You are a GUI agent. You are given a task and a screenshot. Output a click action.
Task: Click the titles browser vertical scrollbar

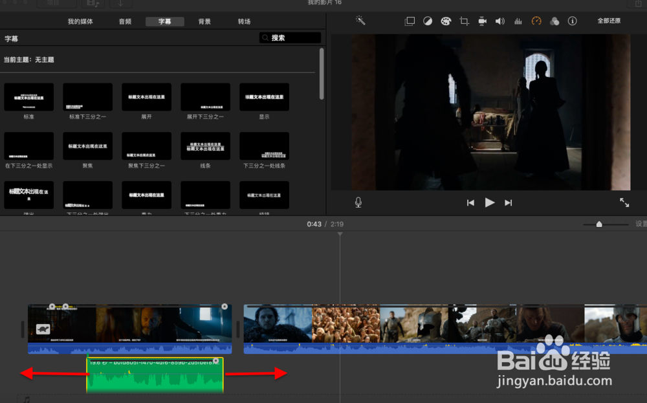pos(322,74)
